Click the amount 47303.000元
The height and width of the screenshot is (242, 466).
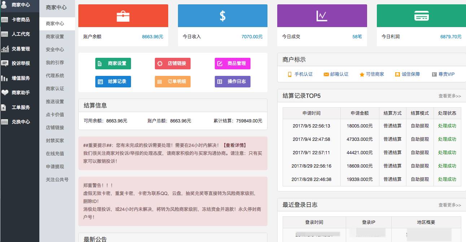360,139
